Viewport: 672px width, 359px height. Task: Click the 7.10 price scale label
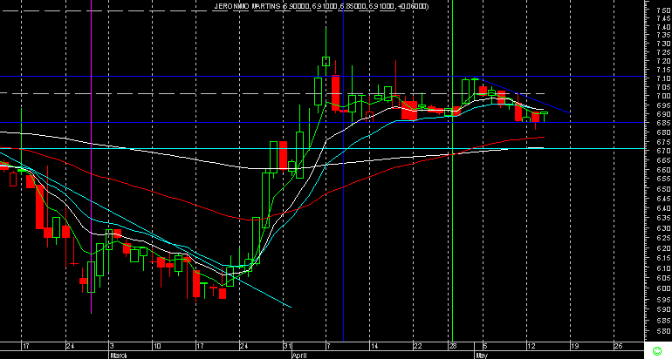point(663,78)
